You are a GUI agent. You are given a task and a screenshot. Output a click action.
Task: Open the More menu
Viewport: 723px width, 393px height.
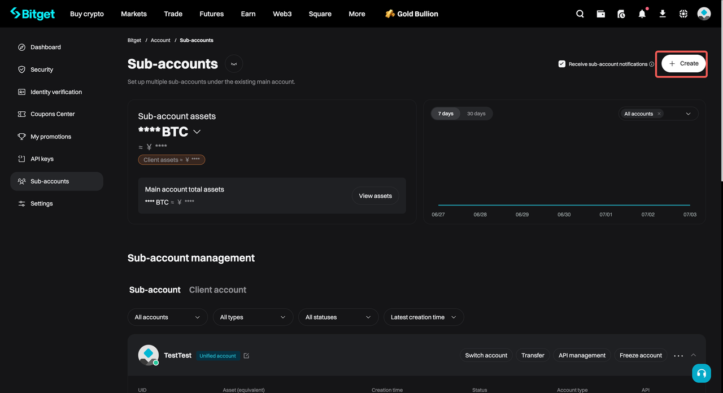(x=357, y=14)
